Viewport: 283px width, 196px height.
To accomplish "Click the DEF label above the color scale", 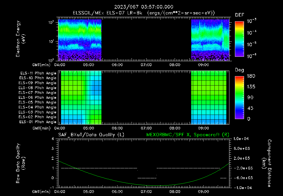I will tap(240, 15).
